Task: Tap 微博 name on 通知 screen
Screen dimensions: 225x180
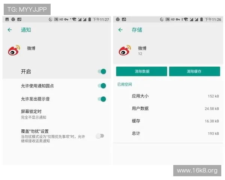Action: click(31, 48)
